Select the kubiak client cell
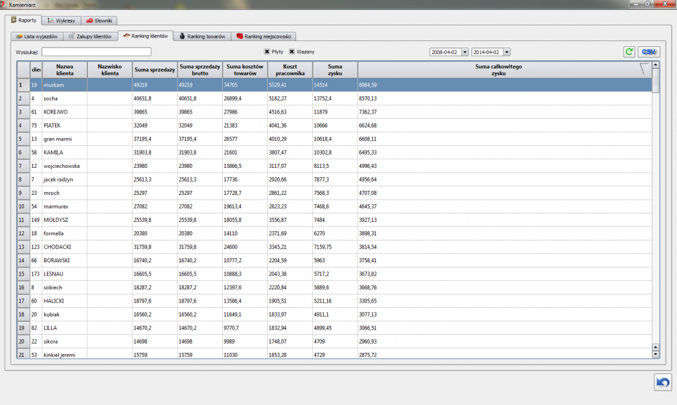 (65, 314)
